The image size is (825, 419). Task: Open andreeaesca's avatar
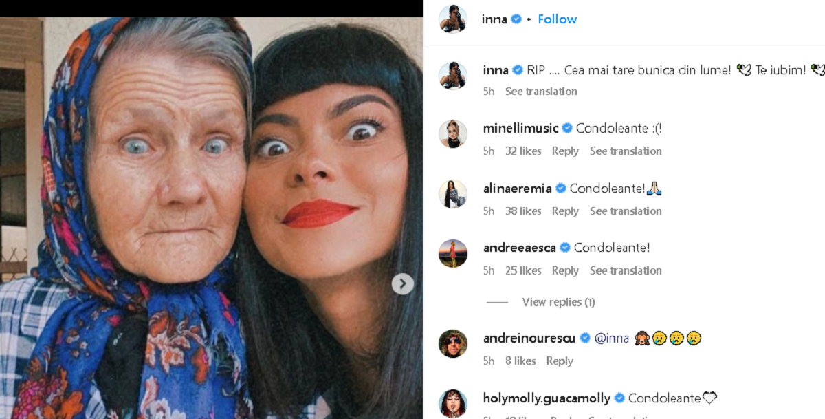coord(453,253)
